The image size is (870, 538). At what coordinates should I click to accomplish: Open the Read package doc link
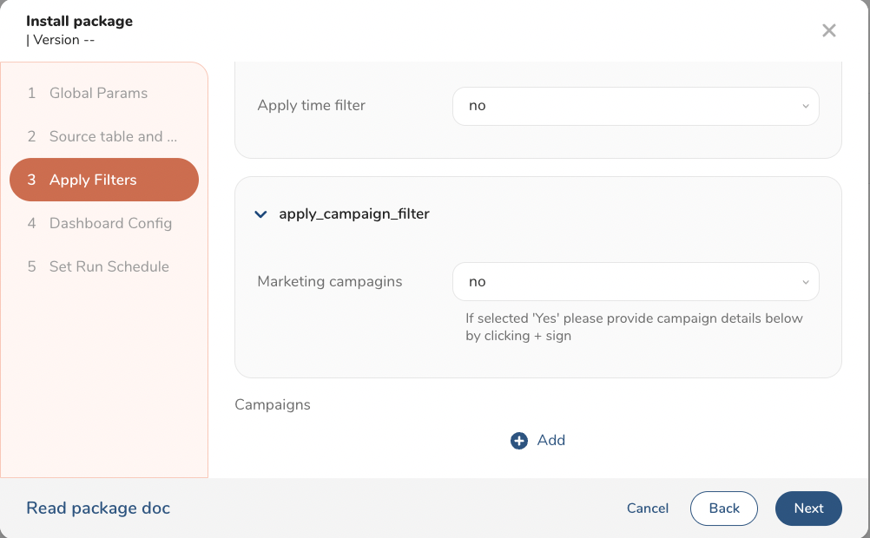[x=98, y=508]
